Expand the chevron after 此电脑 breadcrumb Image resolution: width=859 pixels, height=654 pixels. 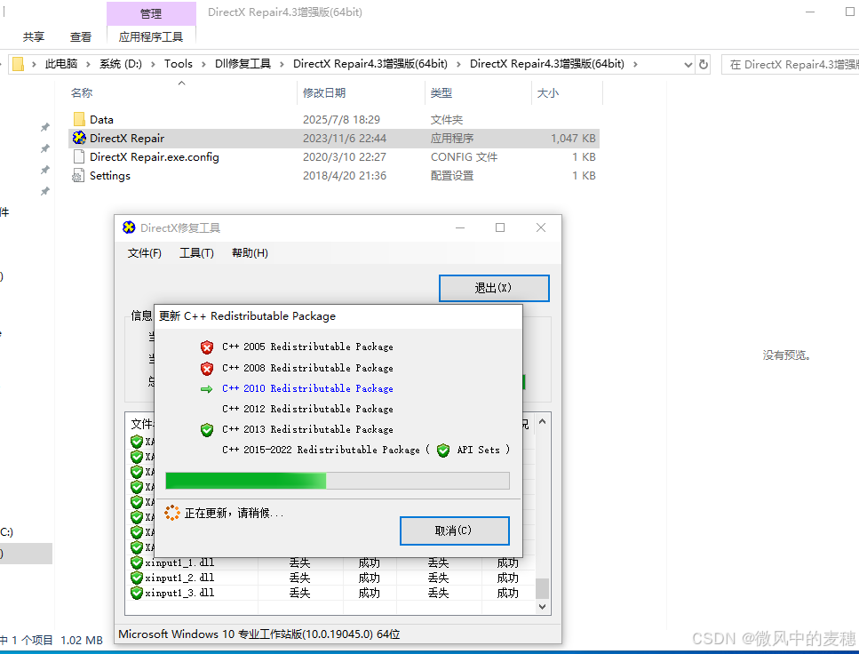pyautogui.click(x=88, y=64)
